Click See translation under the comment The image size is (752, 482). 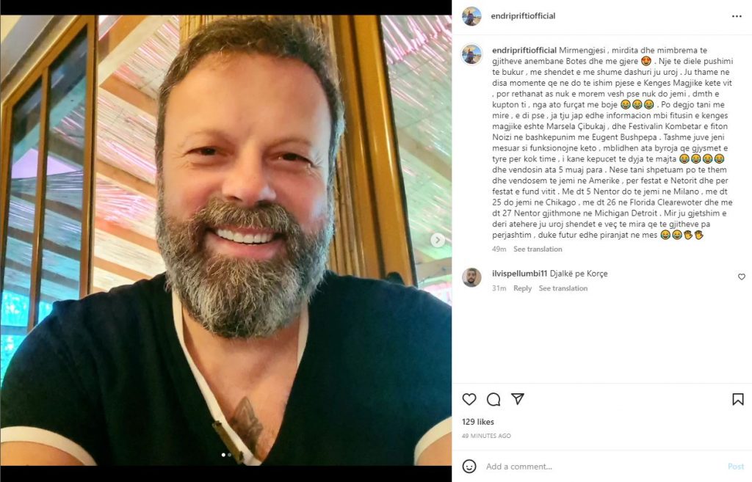(563, 288)
